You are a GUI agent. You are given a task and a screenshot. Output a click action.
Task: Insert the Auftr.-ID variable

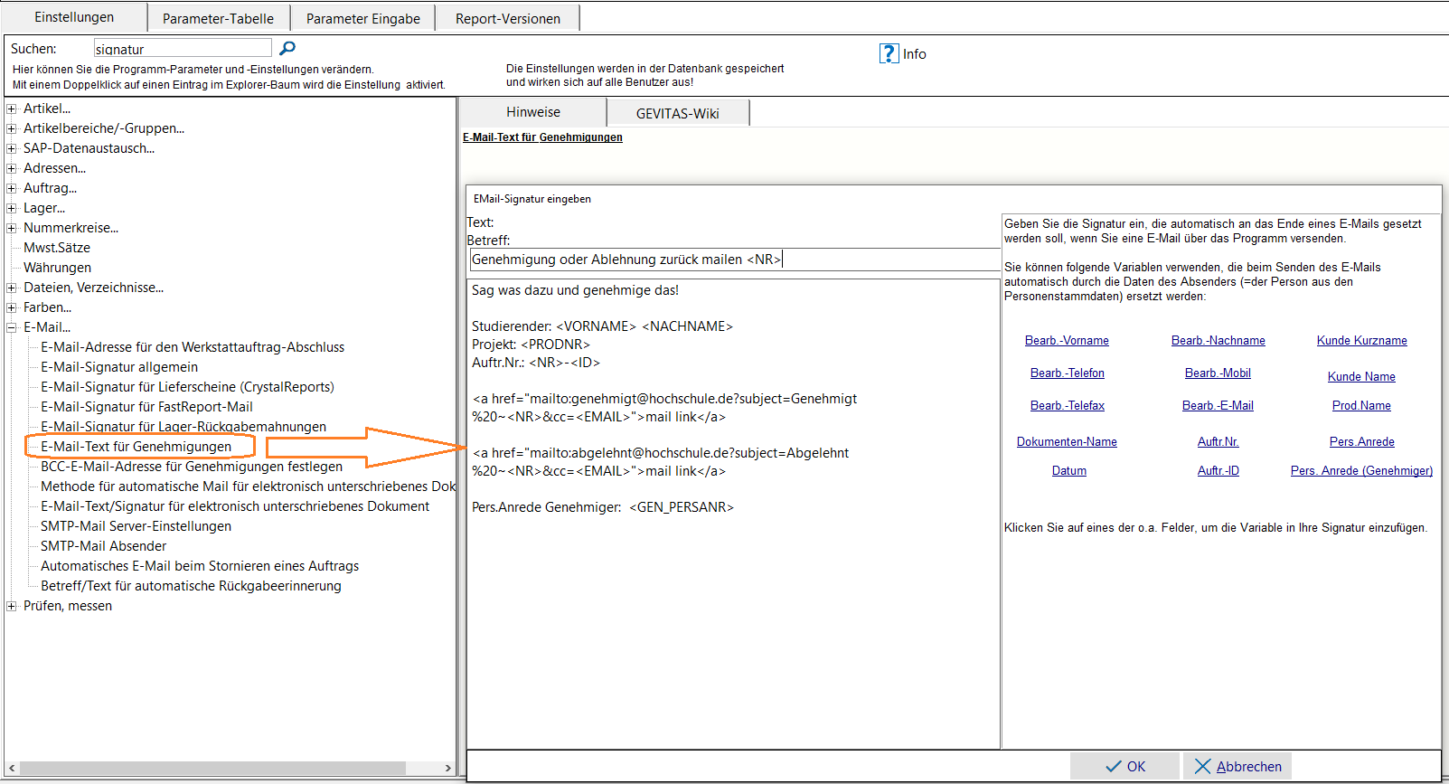click(x=1218, y=471)
